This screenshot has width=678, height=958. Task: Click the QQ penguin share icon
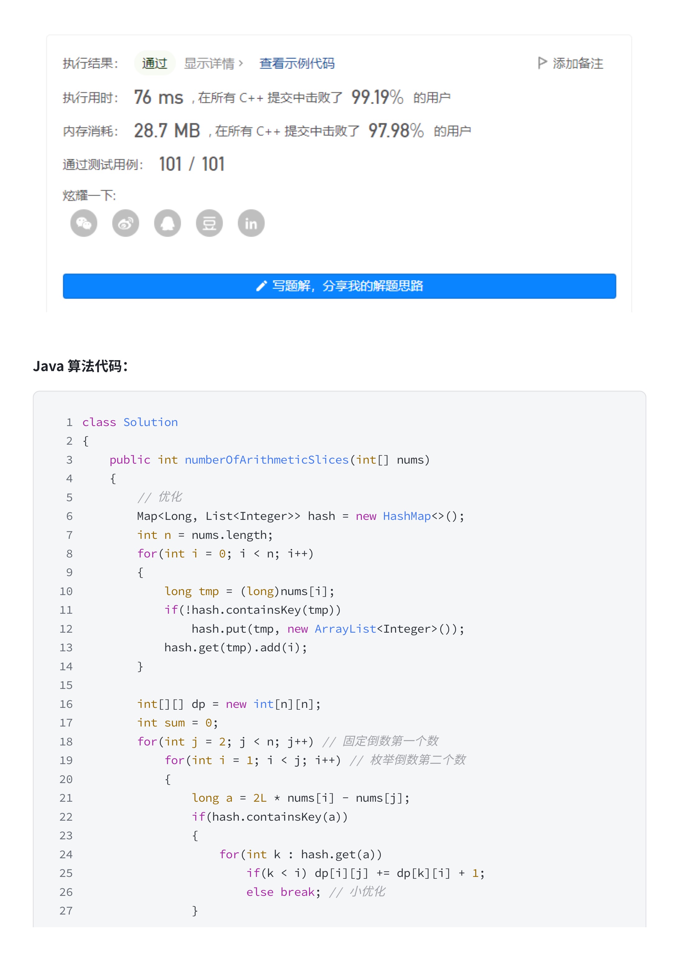coord(168,223)
